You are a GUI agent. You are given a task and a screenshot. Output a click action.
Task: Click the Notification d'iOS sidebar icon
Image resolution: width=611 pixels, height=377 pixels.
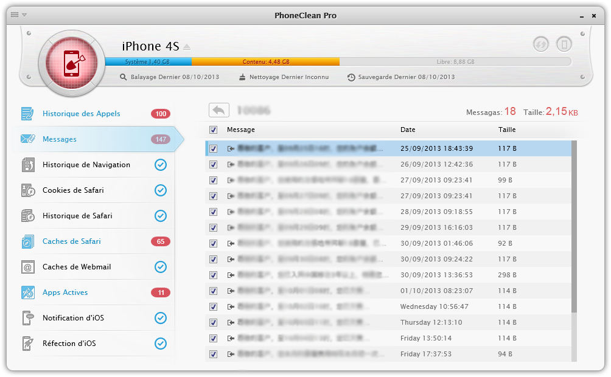pos(27,318)
